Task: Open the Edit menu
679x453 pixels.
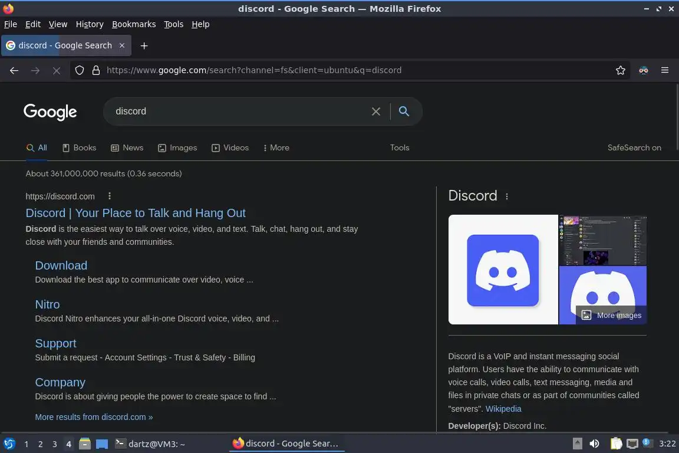Action: (33, 24)
